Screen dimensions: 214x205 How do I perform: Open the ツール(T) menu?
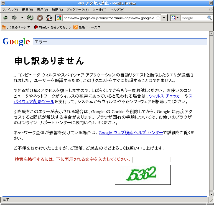click(99, 9)
